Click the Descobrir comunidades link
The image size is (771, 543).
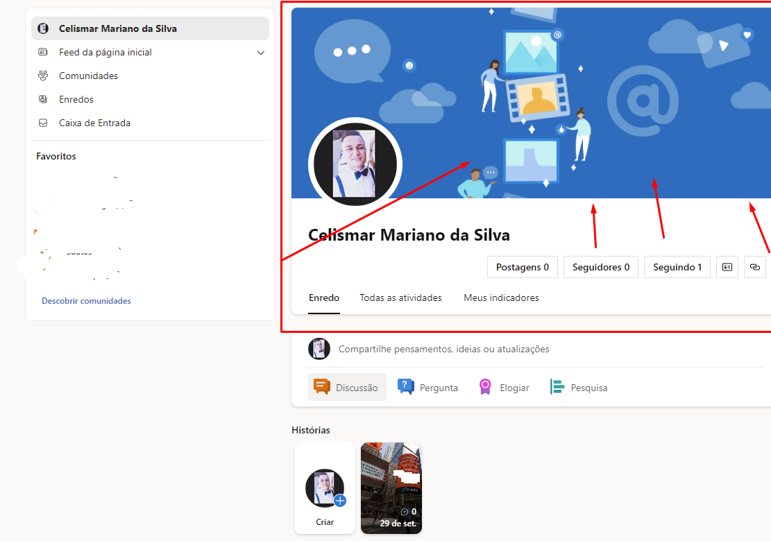tap(86, 300)
